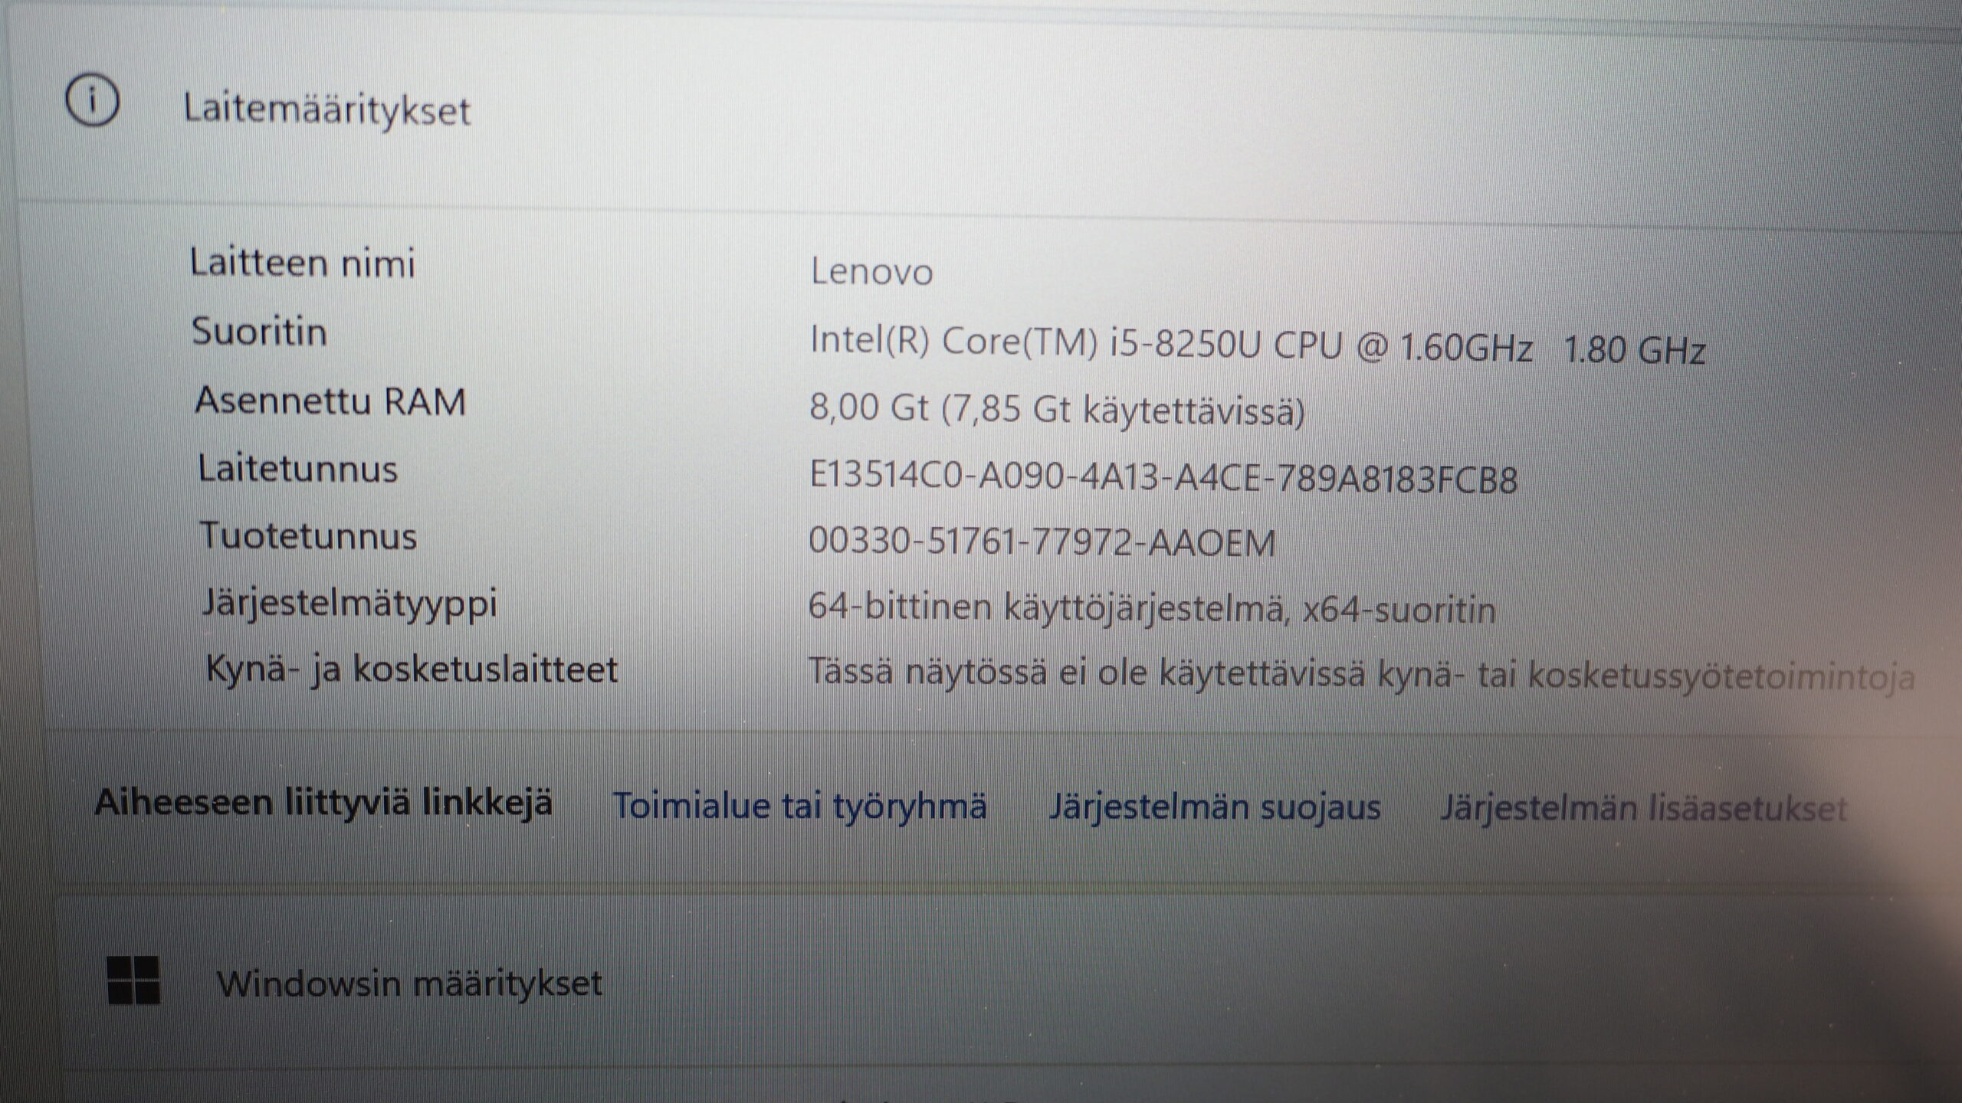
Task: Click the Suoritin label
Action: [x=259, y=332]
